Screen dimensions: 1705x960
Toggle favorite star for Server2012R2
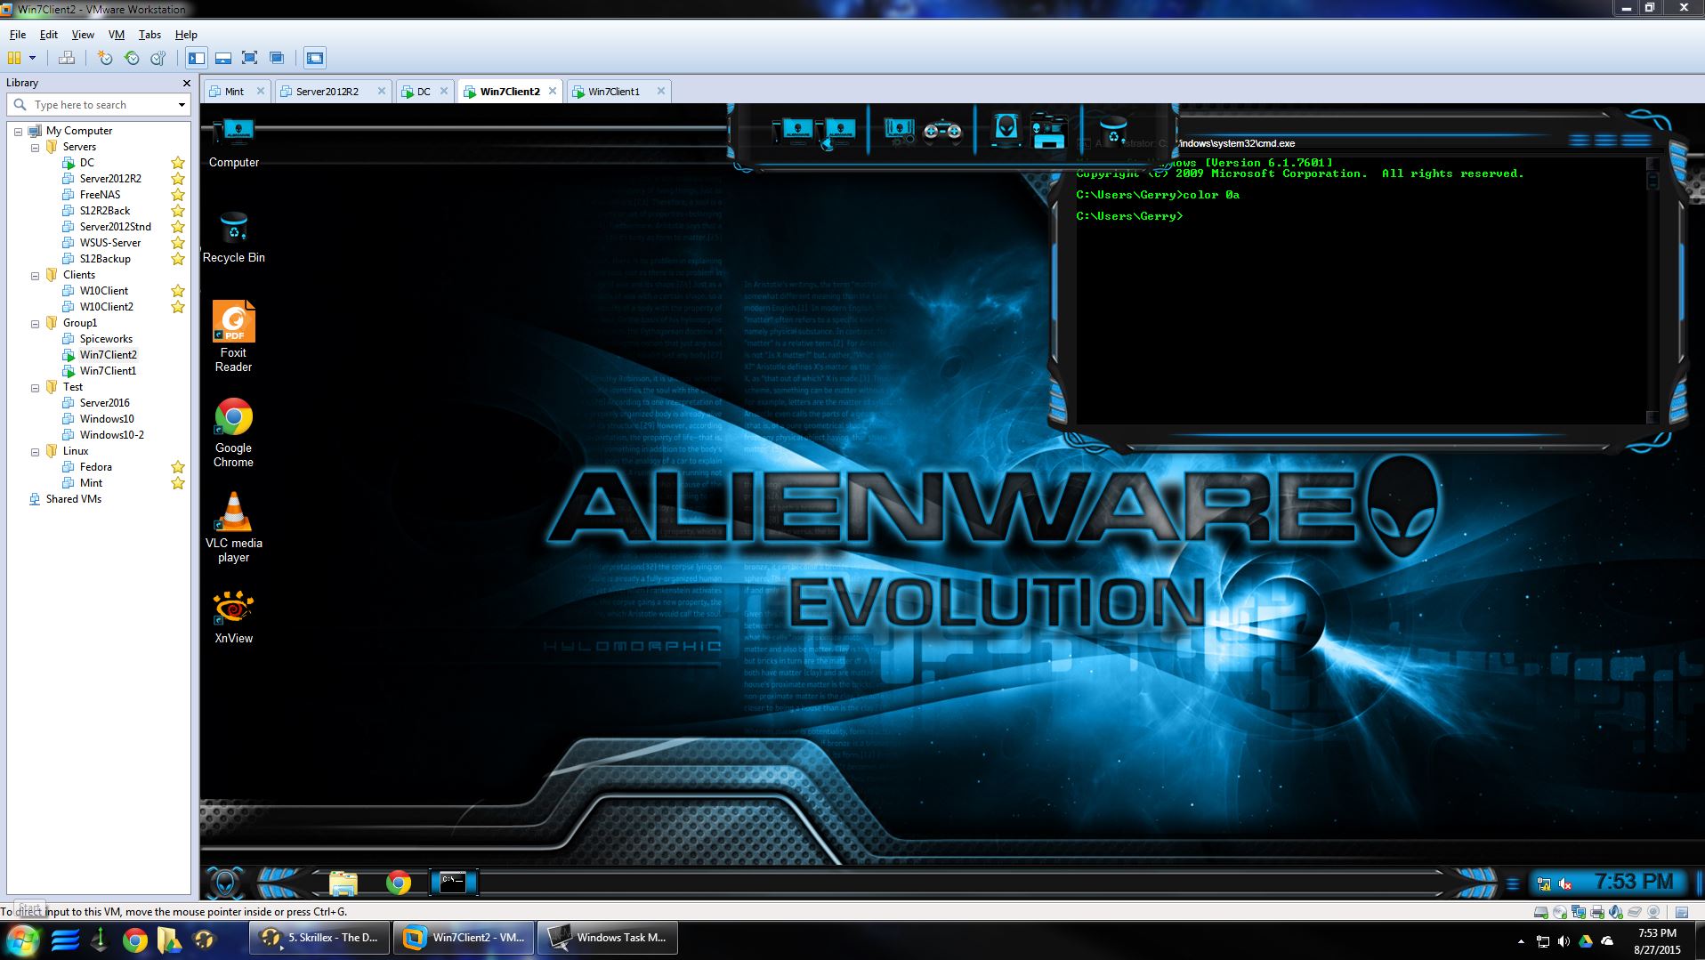178,179
